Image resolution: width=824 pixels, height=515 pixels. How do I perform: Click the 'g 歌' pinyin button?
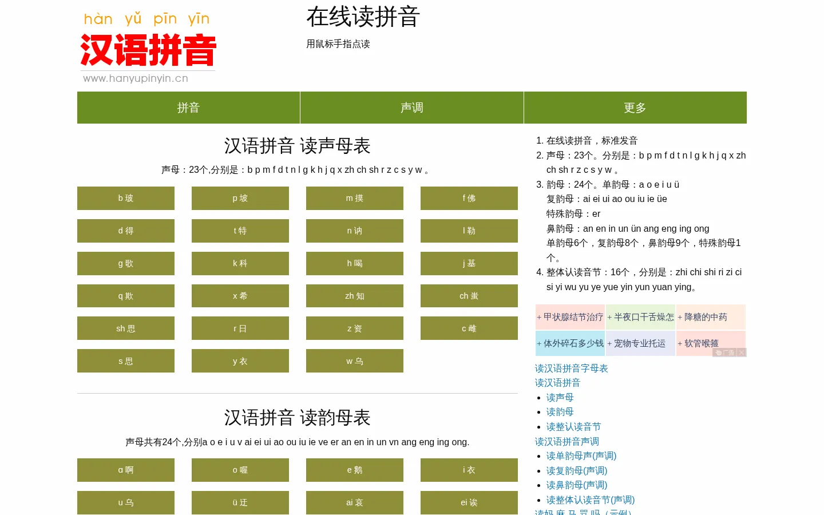pos(126,263)
